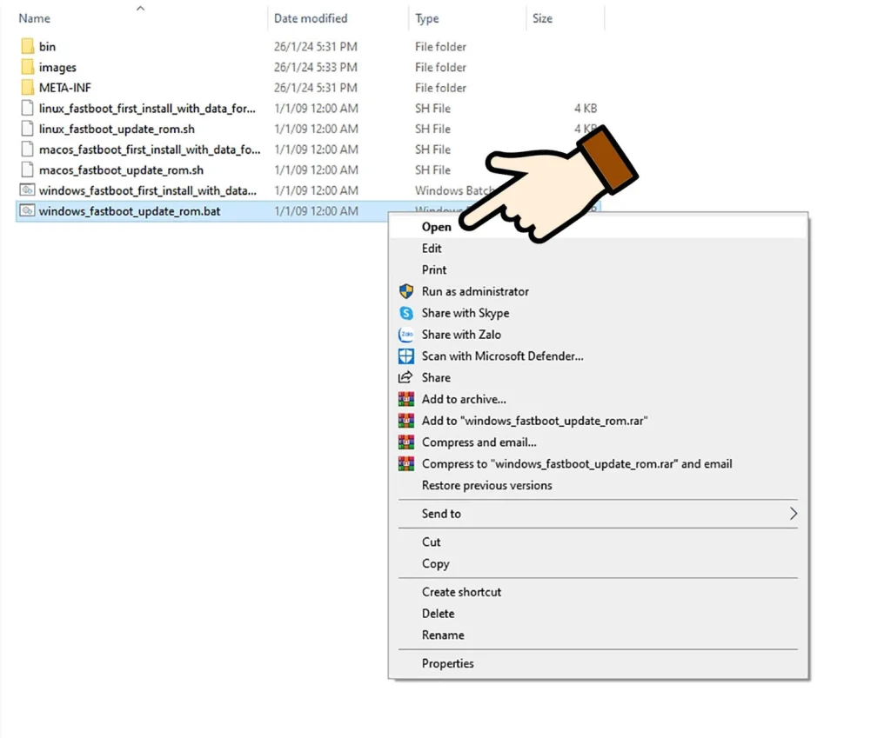Click the Skype icon in context menu
The height and width of the screenshot is (738, 891).
(405, 314)
